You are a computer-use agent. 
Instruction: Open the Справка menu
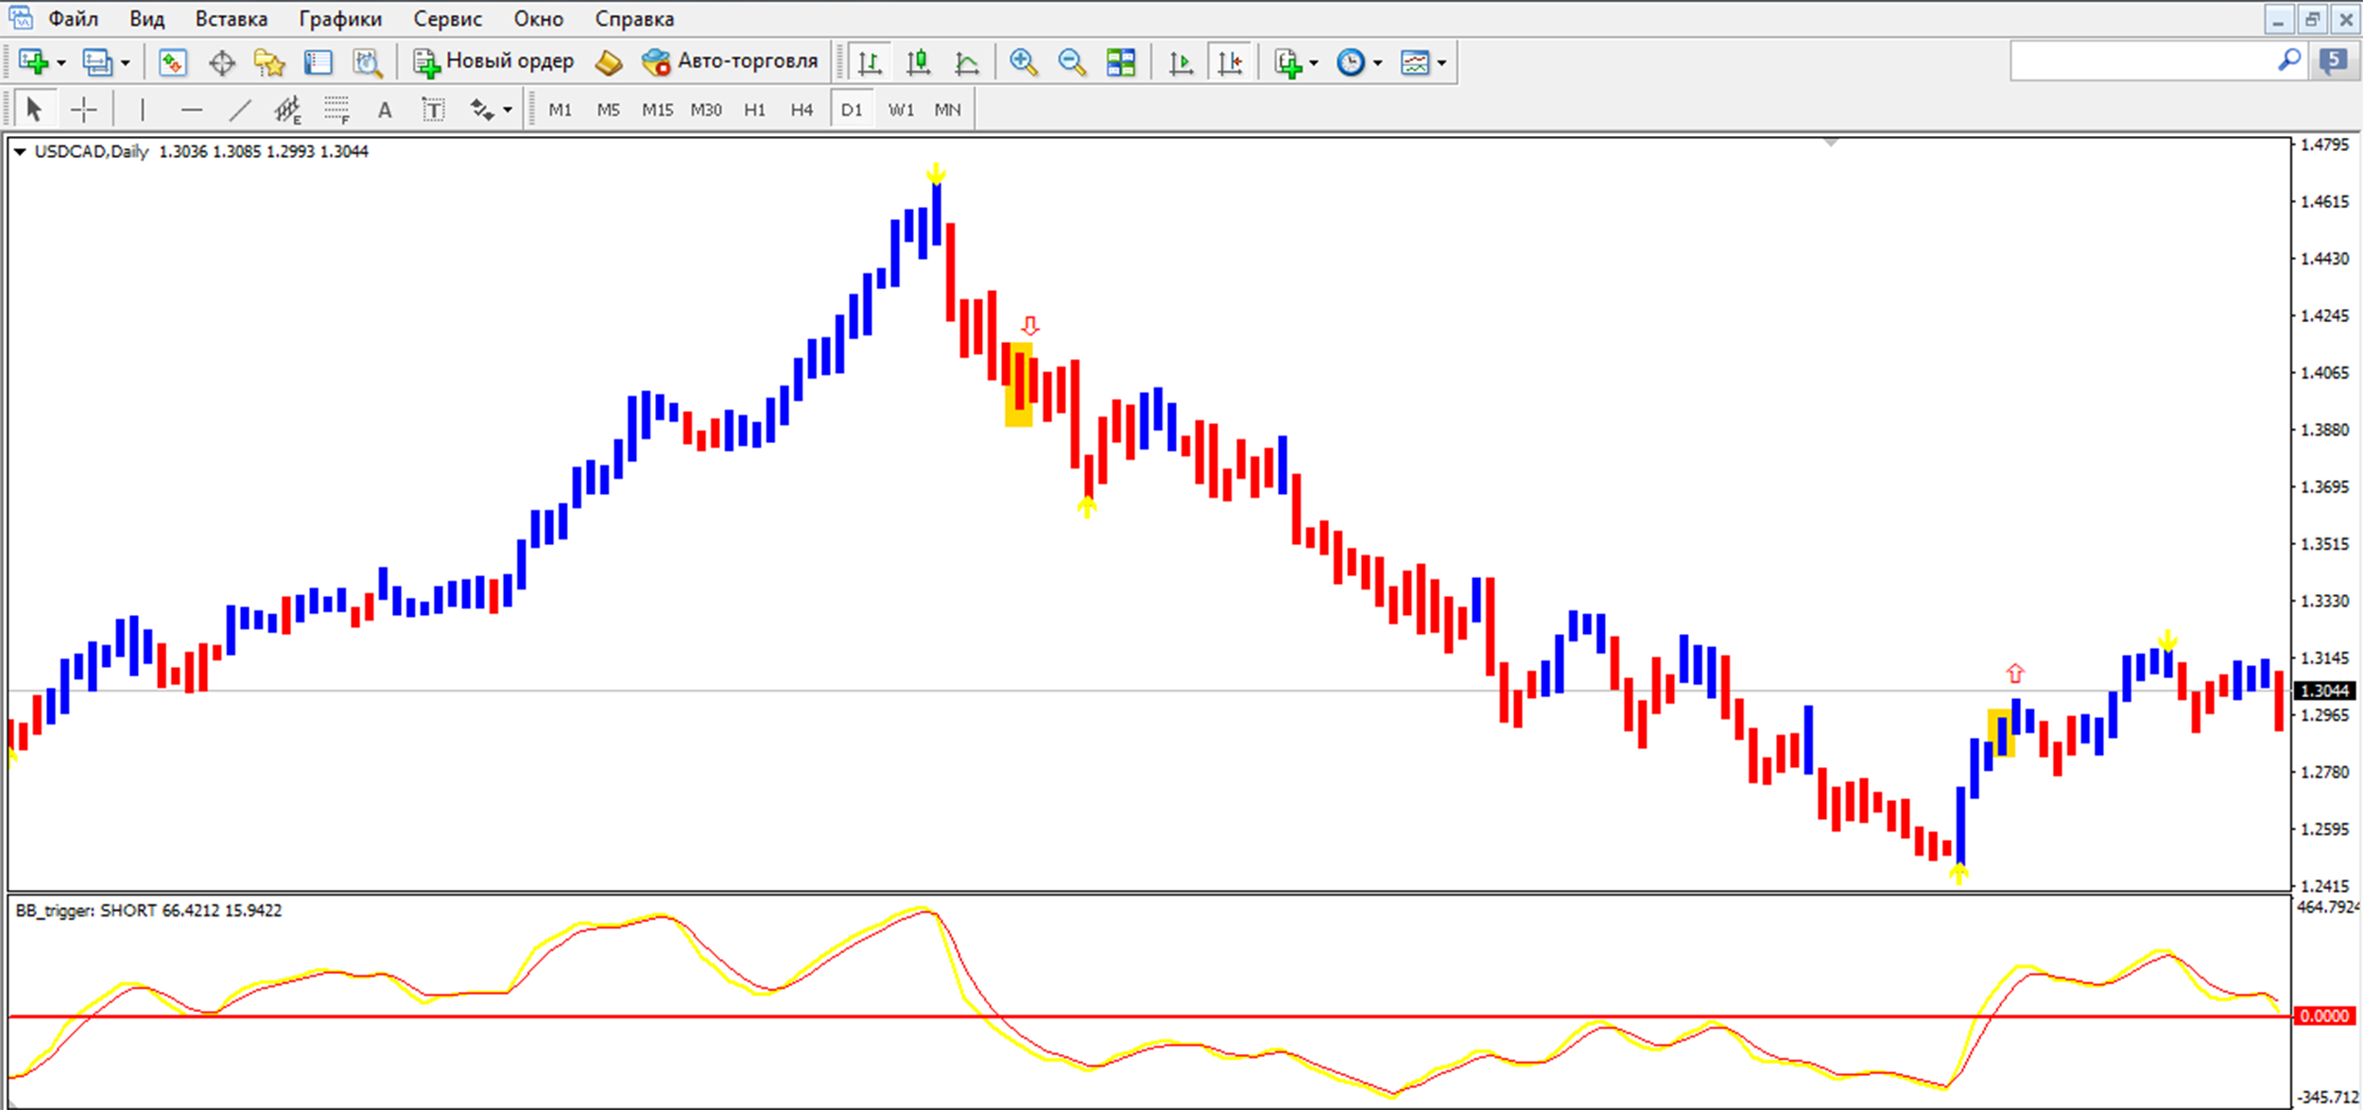pyautogui.click(x=634, y=19)
